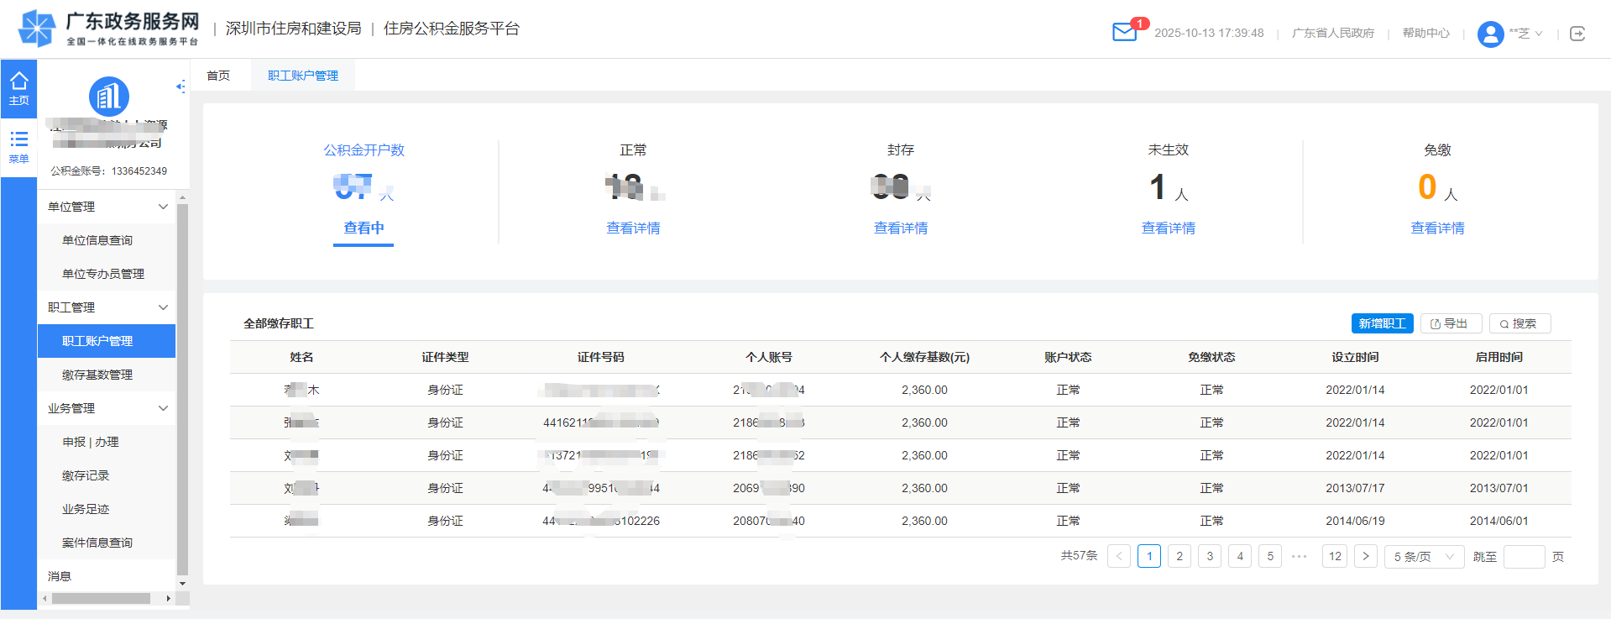The width and height of the screenshot is (1611, 619).
Task: View details for 未生效 accounts
Action: pos(1169,228)
